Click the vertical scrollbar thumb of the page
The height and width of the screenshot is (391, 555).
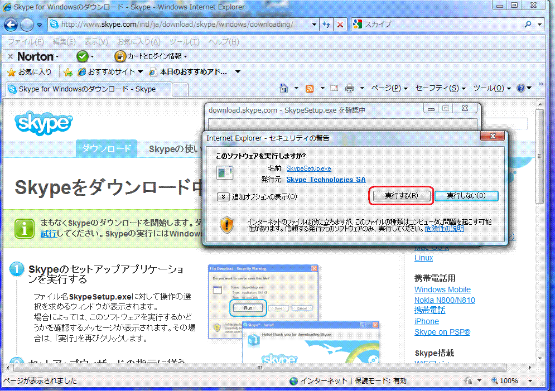pyautogui.click(x=539, y=156)
